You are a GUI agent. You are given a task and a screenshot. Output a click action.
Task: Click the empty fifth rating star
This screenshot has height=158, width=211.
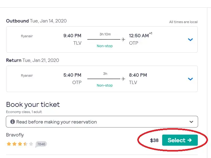[x=31, y=144]
